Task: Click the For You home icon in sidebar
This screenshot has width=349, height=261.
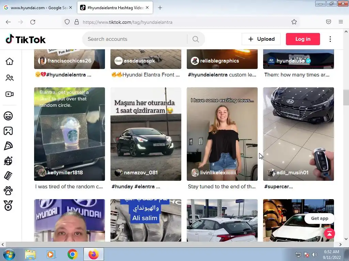Action: (x=9, y=62)
